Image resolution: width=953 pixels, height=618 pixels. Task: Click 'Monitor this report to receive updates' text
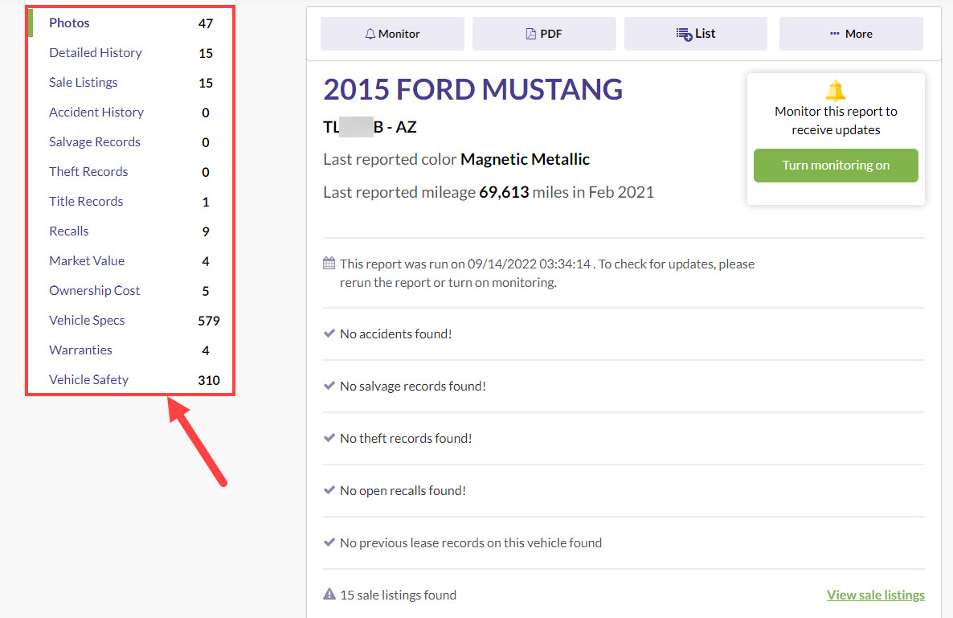click(x=836, y=121)
